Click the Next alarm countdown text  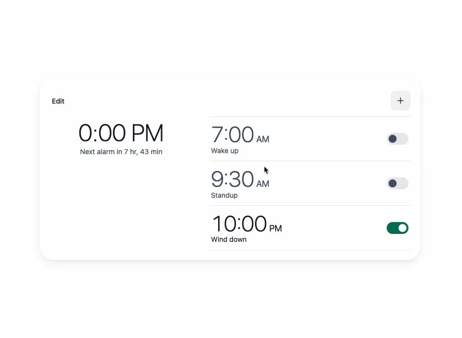[121, 152]
